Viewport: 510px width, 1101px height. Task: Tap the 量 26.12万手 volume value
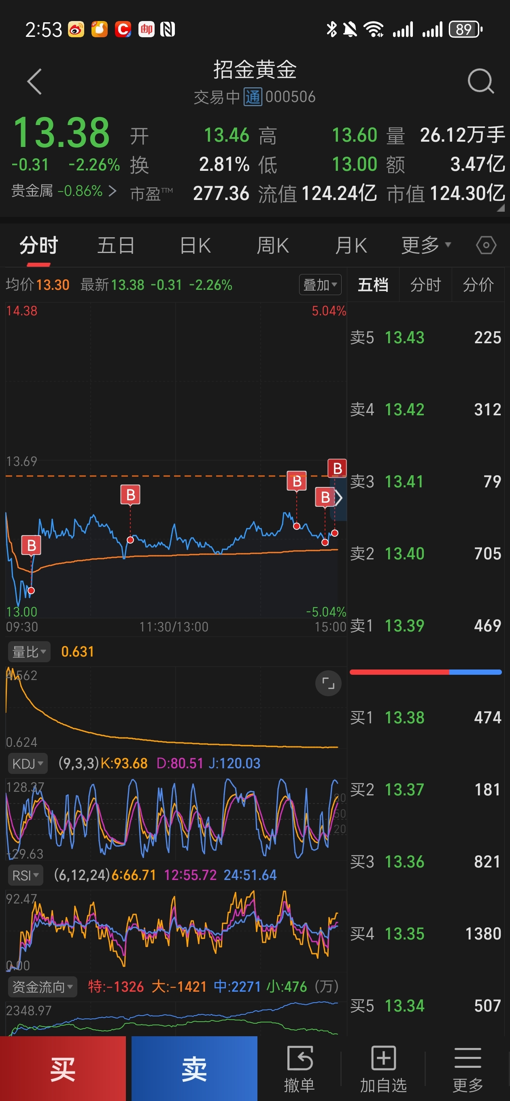pyautogui.click(x=463, y=135)
